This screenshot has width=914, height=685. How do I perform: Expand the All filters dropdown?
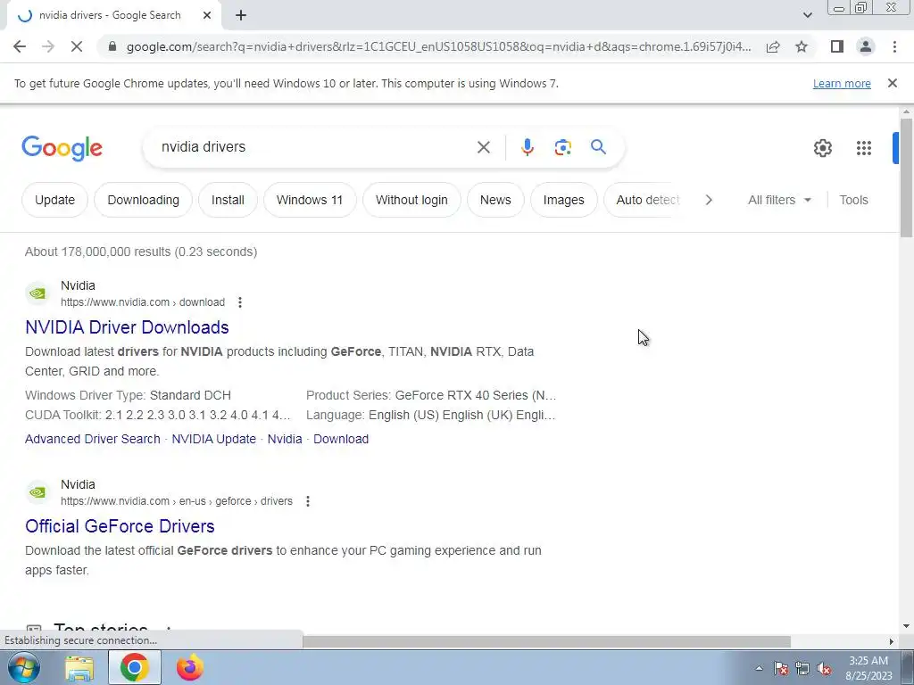click(779, 200)
